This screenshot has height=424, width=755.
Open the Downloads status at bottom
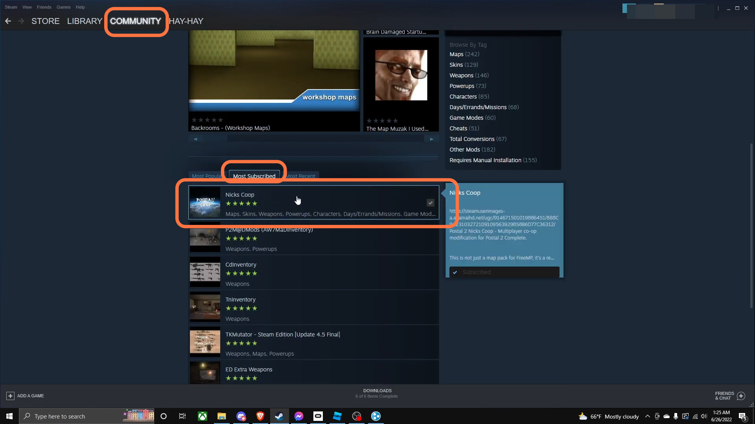click(x=377, y=393)
